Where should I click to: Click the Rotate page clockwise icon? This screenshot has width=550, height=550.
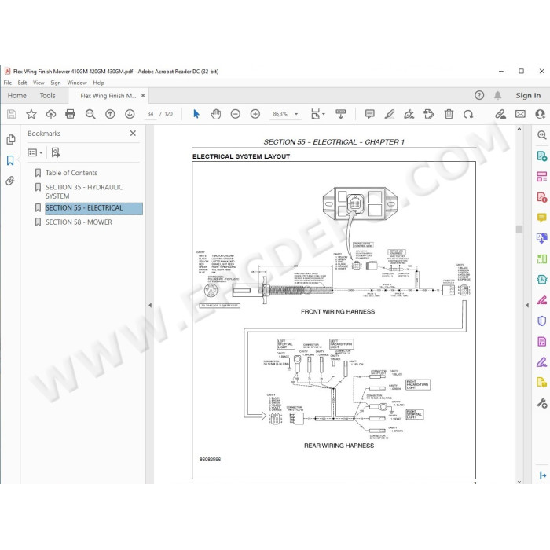468,114
